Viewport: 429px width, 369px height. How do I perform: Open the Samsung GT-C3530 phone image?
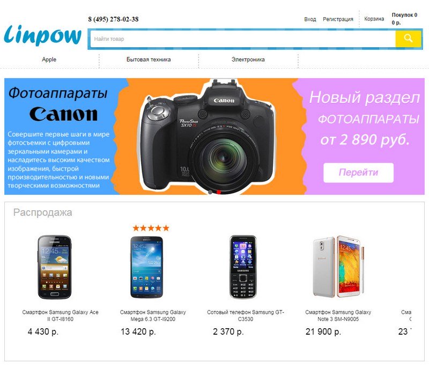243,267
